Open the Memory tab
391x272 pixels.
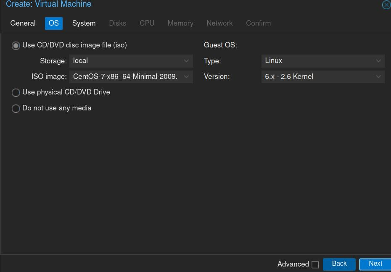(180, 24)
